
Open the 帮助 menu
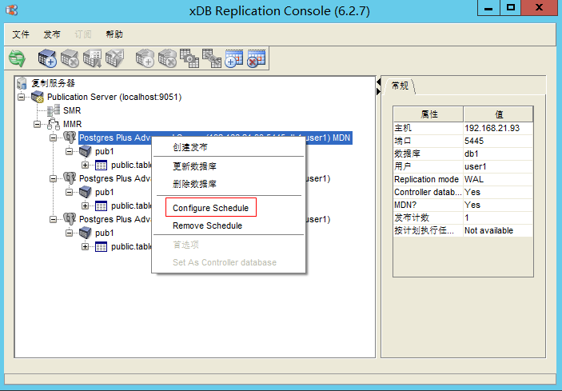pos(114,34)
